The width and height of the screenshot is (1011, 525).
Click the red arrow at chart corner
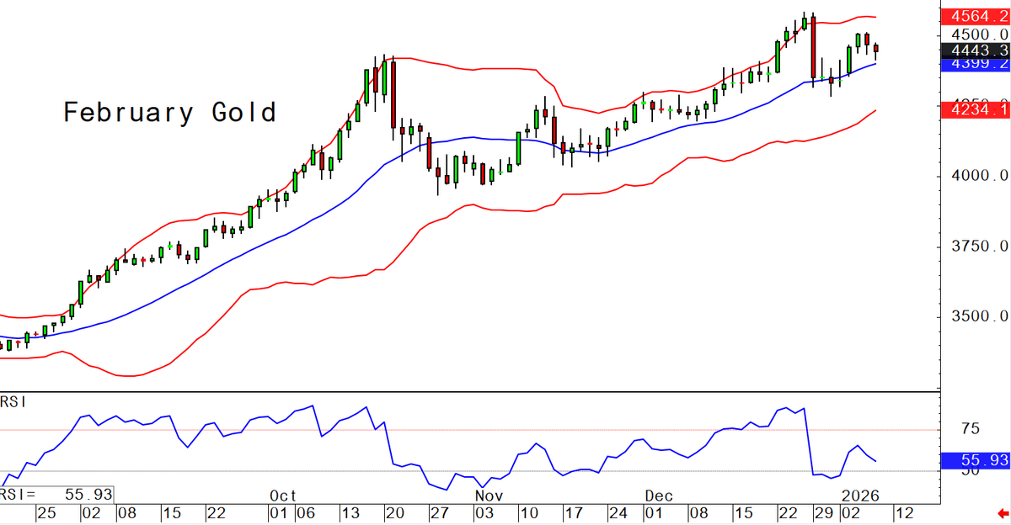coord(1001,514)
